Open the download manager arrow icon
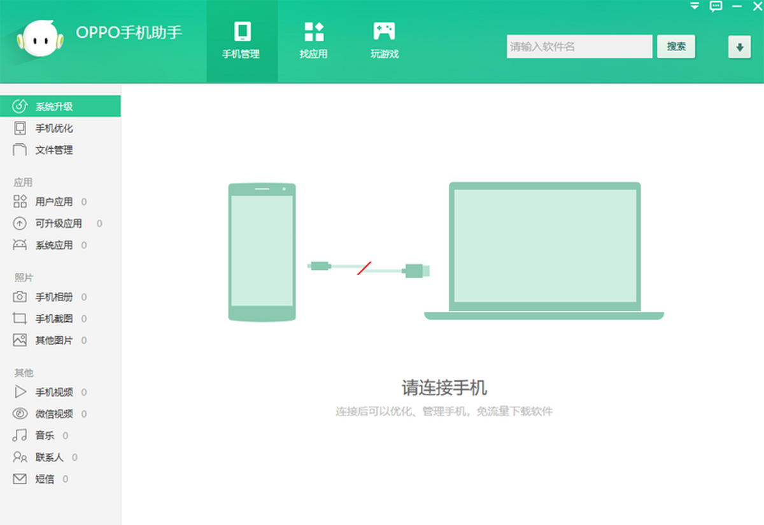 click(x=739, y=47)
